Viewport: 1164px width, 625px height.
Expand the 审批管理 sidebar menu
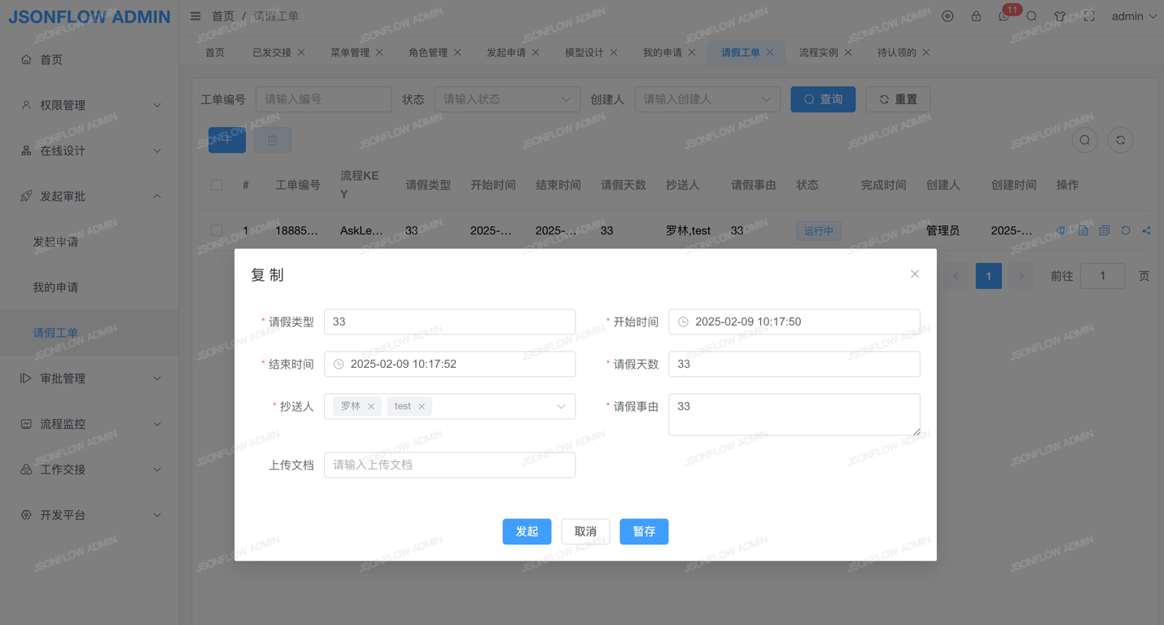(x=90, y=378)
